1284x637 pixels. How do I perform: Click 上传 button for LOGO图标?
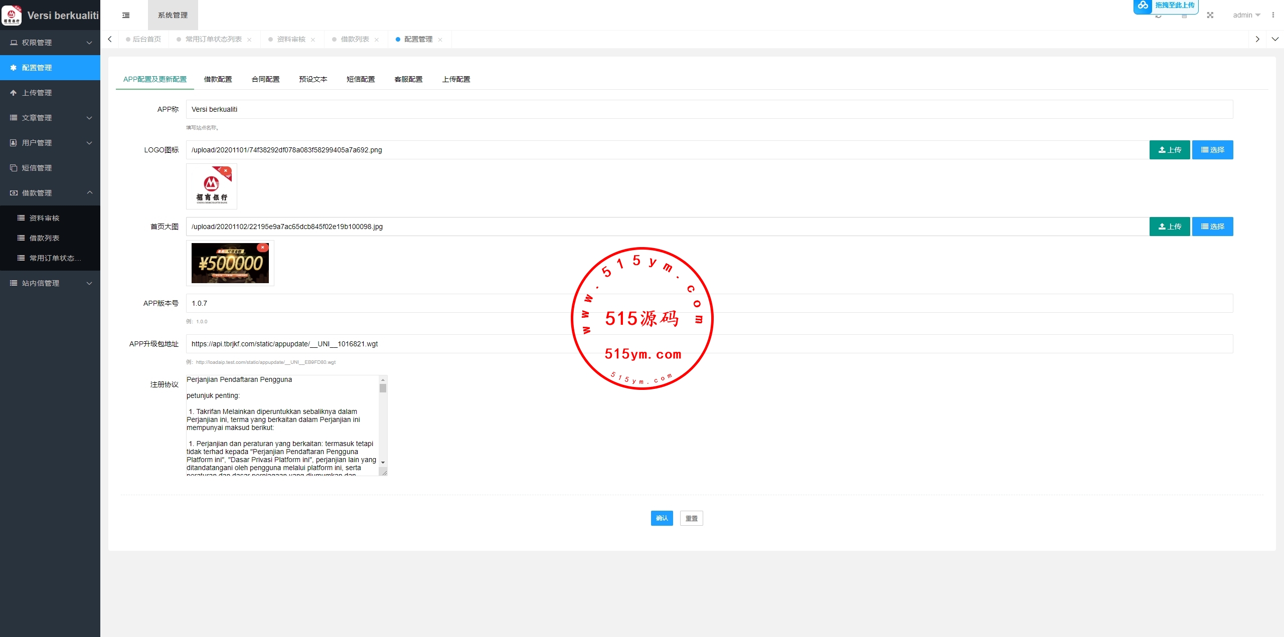(1169, 150)
